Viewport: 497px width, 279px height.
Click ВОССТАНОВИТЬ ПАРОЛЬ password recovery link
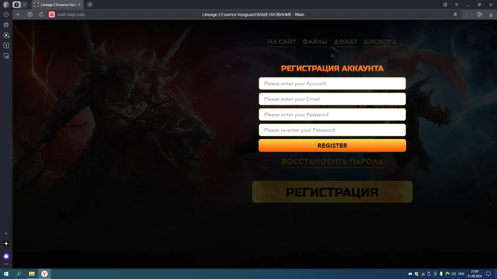click(332, 161)
